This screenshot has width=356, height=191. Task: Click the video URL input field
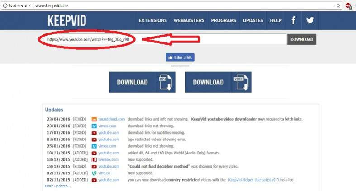tap(165, 39)
